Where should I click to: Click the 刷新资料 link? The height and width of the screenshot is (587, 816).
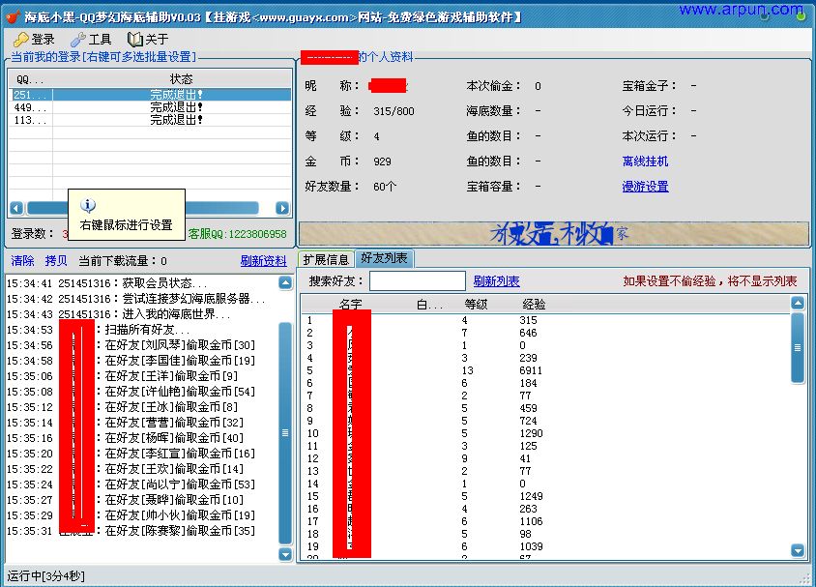(263, 261)
